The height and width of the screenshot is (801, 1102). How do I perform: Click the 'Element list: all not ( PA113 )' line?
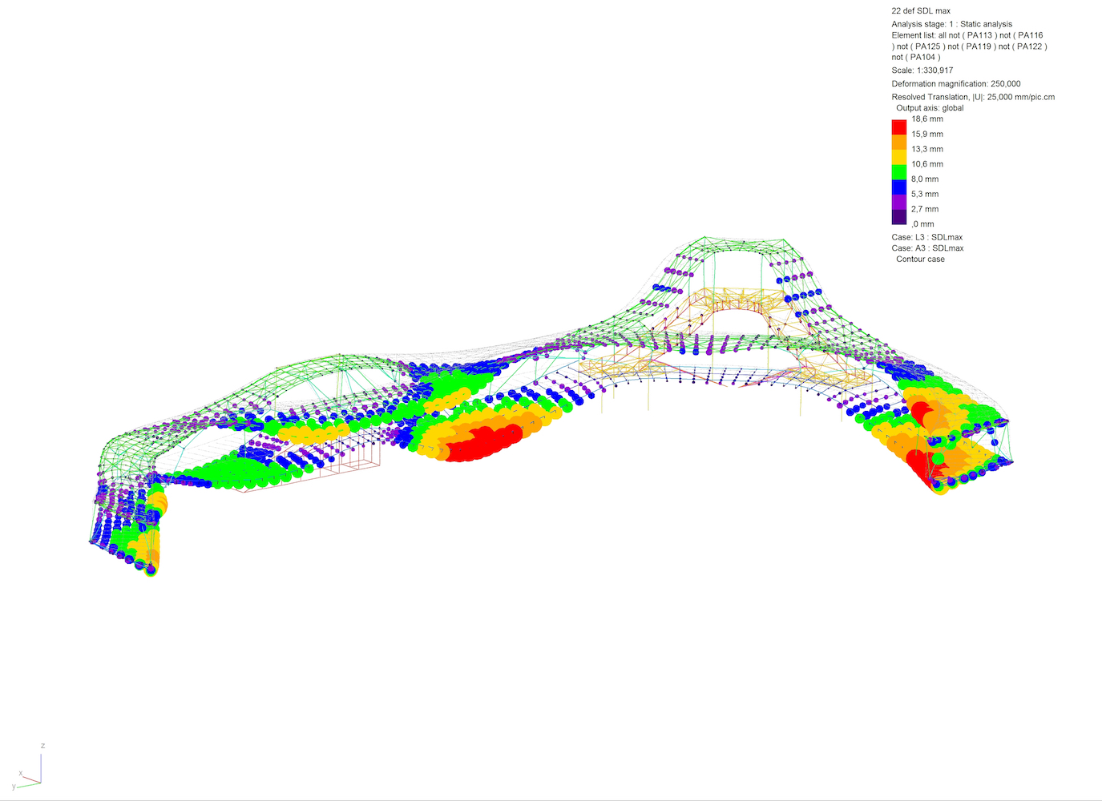(x=967, y=35)
